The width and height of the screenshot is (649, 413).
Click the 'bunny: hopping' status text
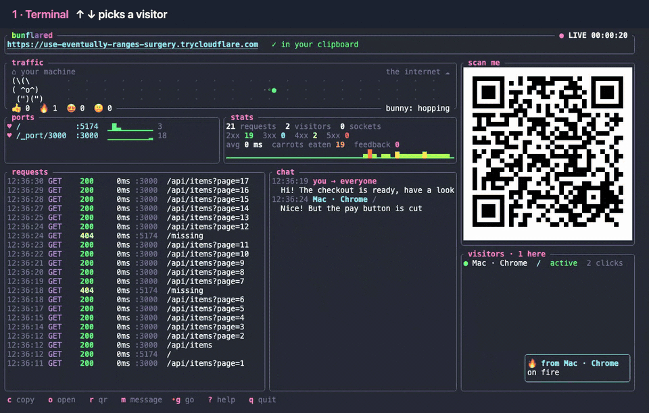[418, 108]
